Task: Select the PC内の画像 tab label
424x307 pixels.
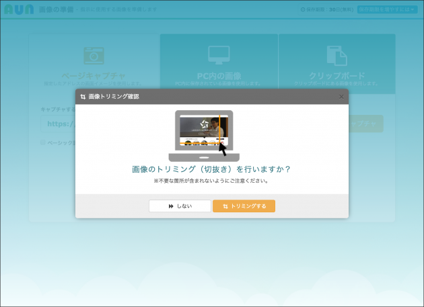Action: (218, 75)
